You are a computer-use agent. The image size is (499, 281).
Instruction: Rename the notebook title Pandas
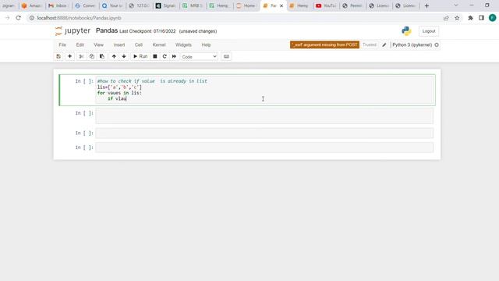pos(107,30)
